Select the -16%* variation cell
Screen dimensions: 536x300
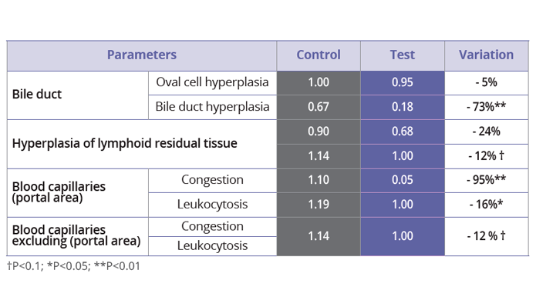486,205
